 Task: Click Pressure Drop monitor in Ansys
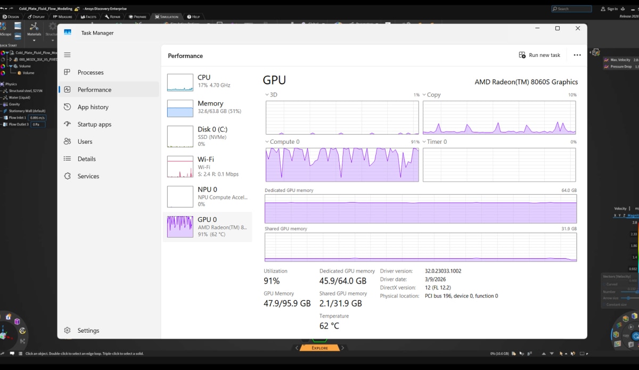click(621, 67)
